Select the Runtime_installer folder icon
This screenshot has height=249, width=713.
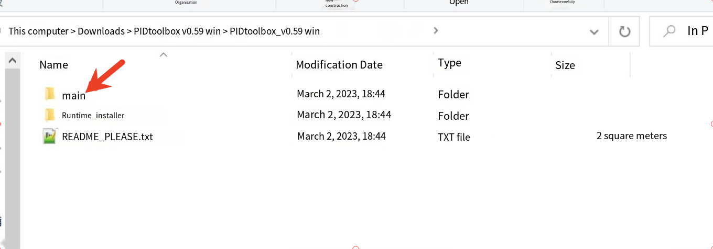pyautogui.click(x=50, y=115)
